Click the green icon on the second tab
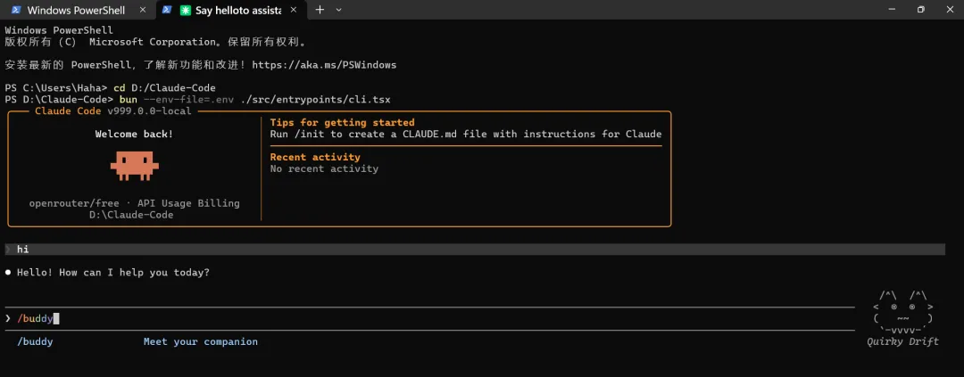This screenshot has height=377, width=964. tap(185, 10)
